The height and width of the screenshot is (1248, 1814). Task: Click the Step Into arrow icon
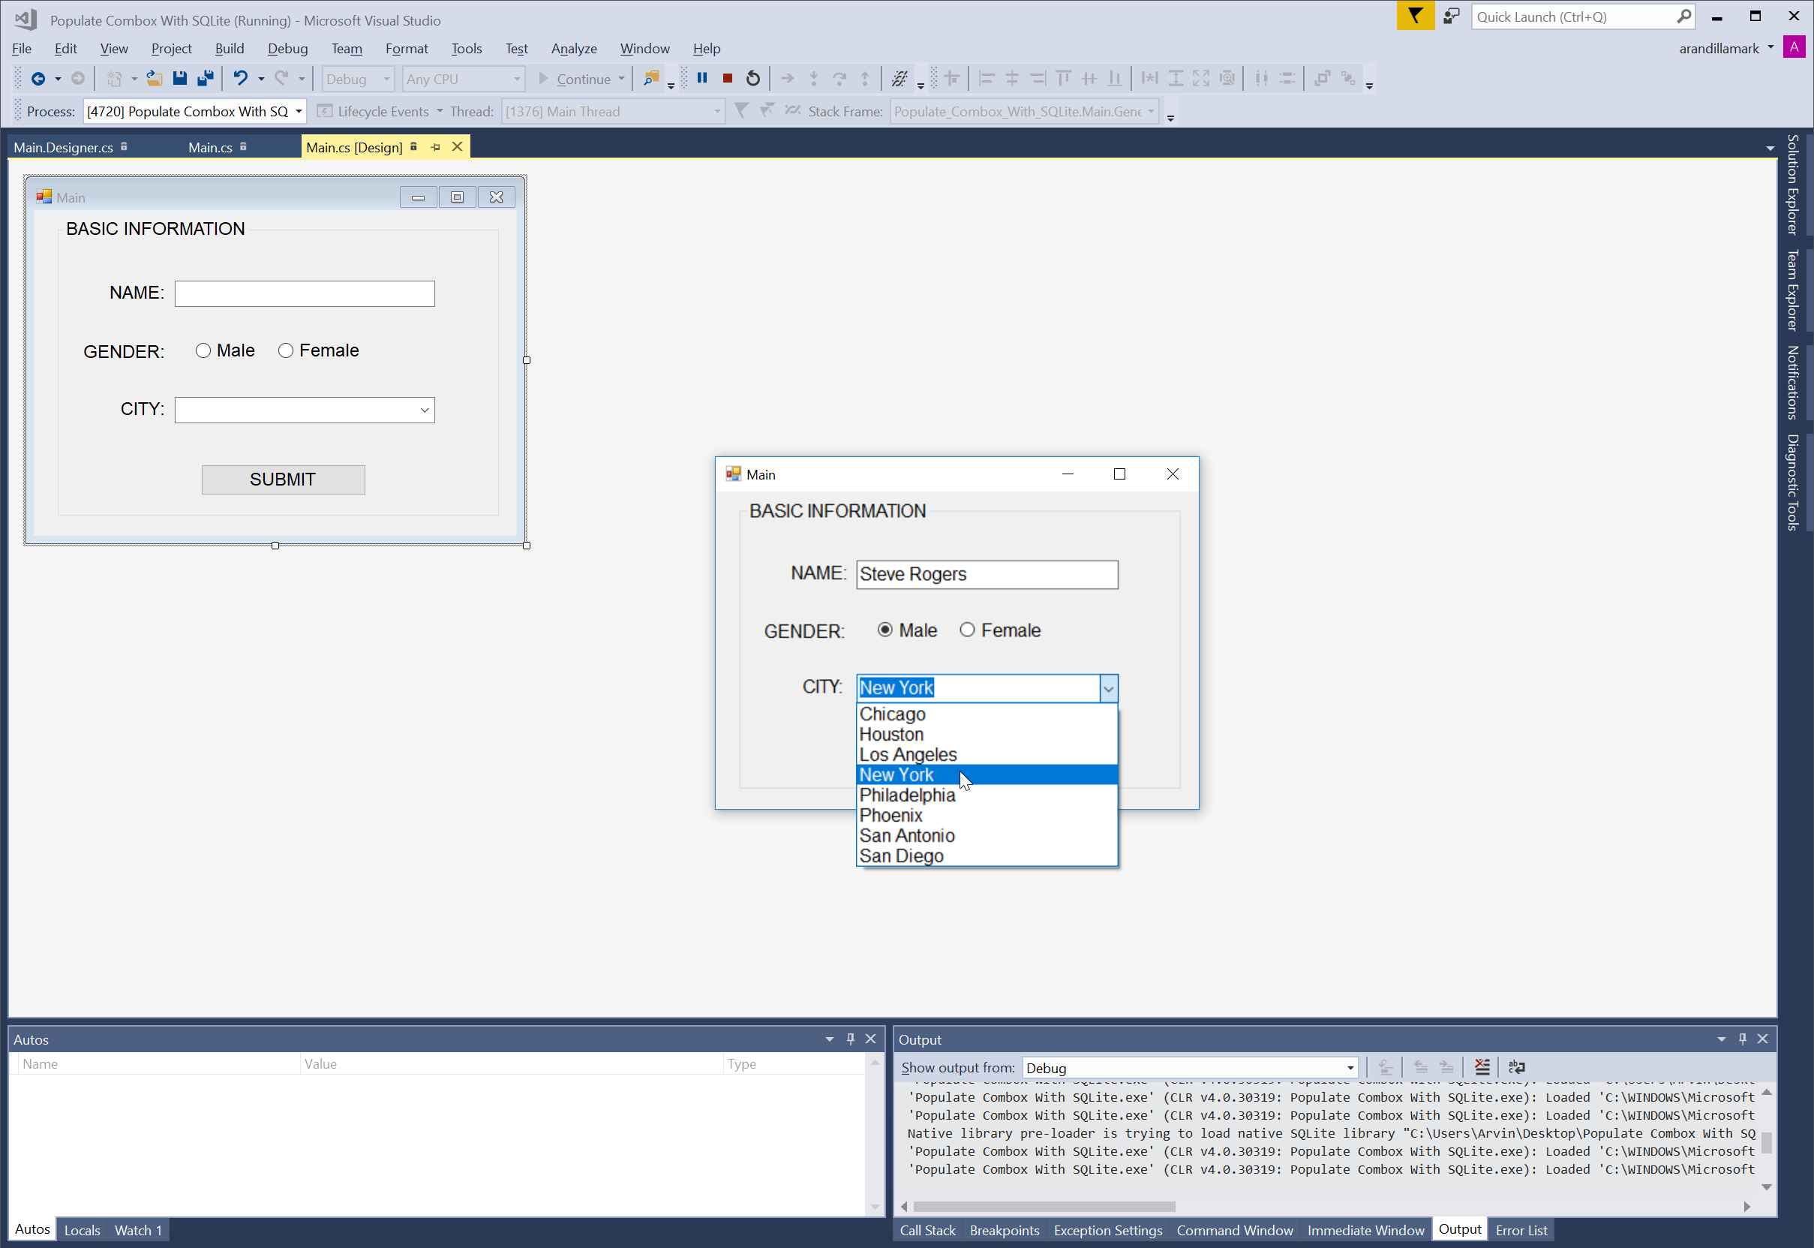[x=814, y=78]
